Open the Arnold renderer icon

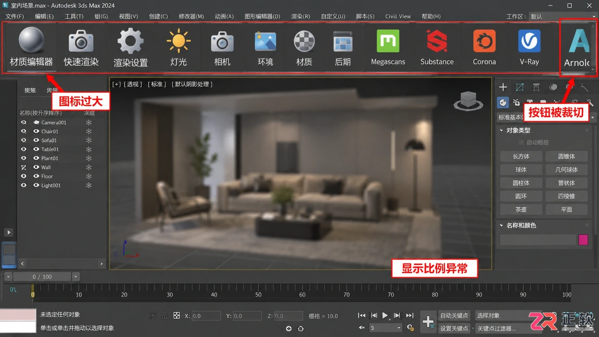pyautogui.click(x=578, y=46)
